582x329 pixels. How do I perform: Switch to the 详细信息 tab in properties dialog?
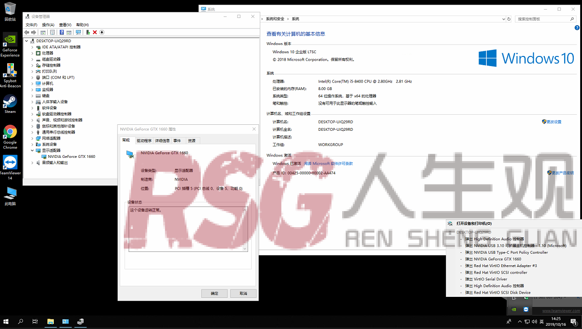coord(162,141)
